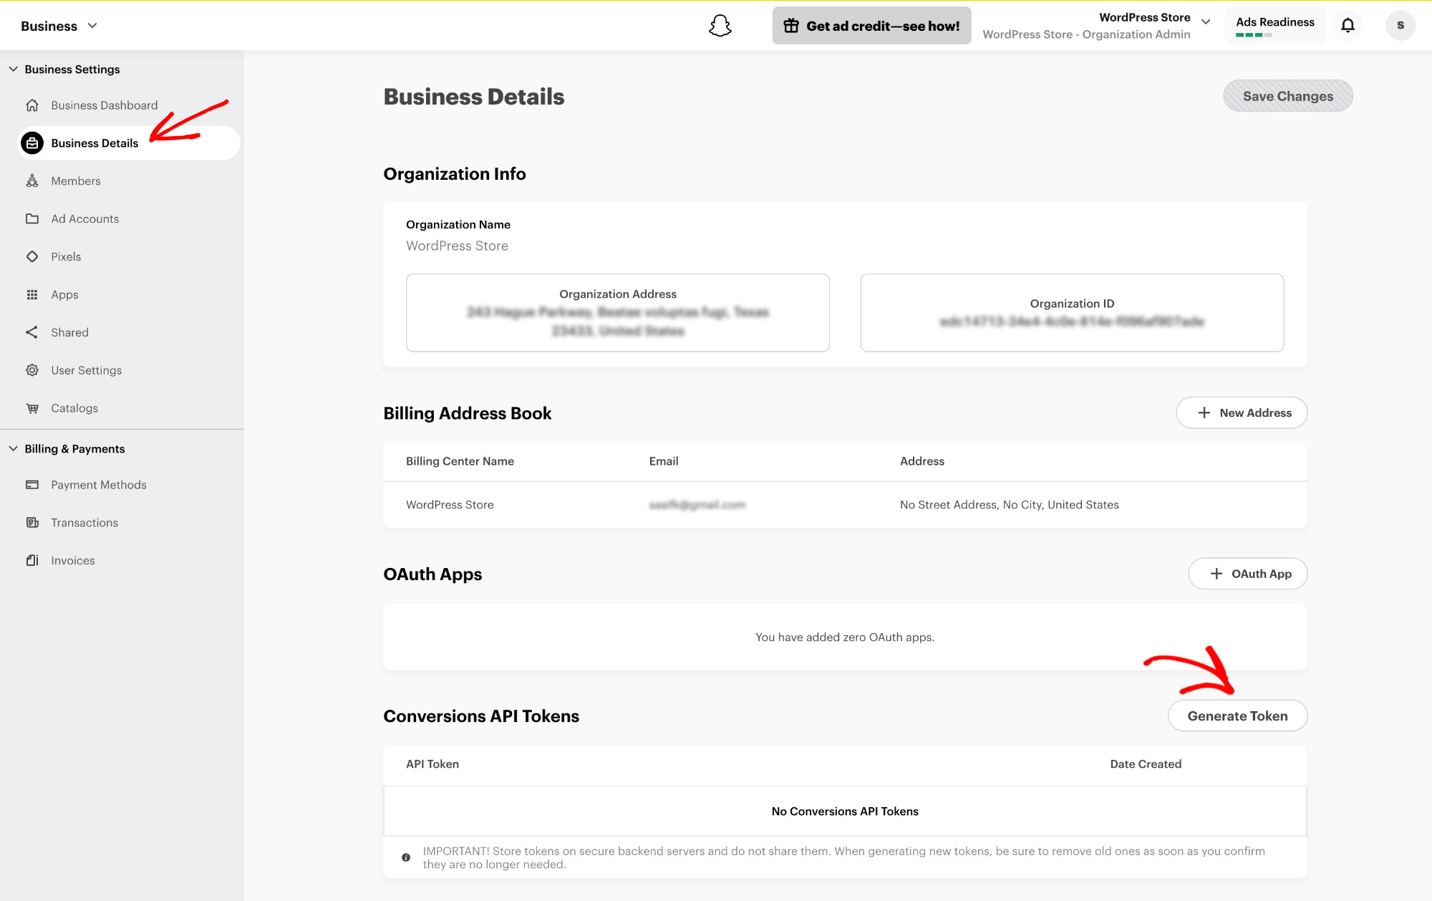Click WordPress Store - Organization Admin text

tap(1085, 34)
